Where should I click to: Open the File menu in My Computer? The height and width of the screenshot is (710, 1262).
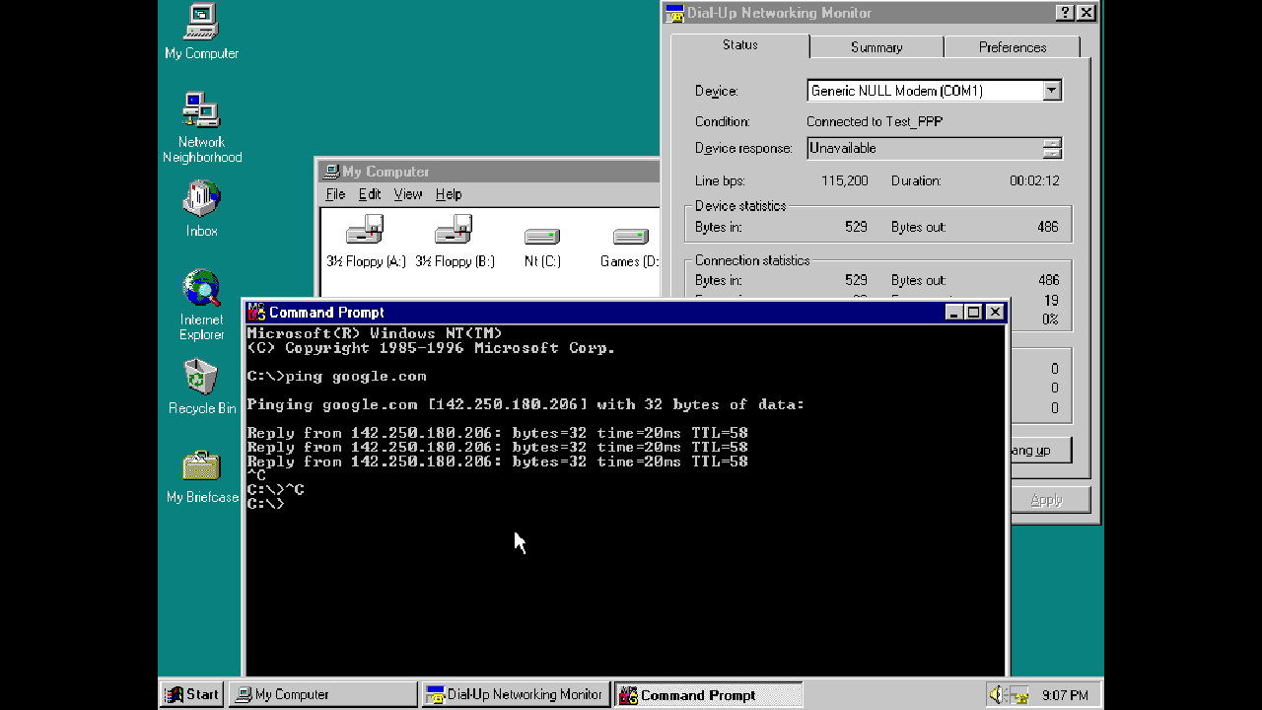[335, 194]
